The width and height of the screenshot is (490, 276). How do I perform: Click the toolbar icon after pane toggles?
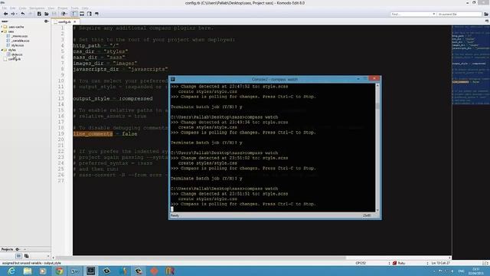[x=97, y=14]
